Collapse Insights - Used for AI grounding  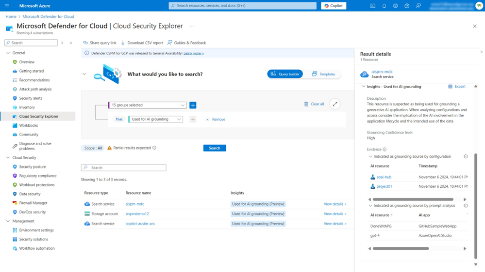pyautogui.click(x=364, y=87)
